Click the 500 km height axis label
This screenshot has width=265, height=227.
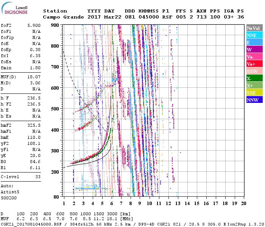tap(55, 109)
